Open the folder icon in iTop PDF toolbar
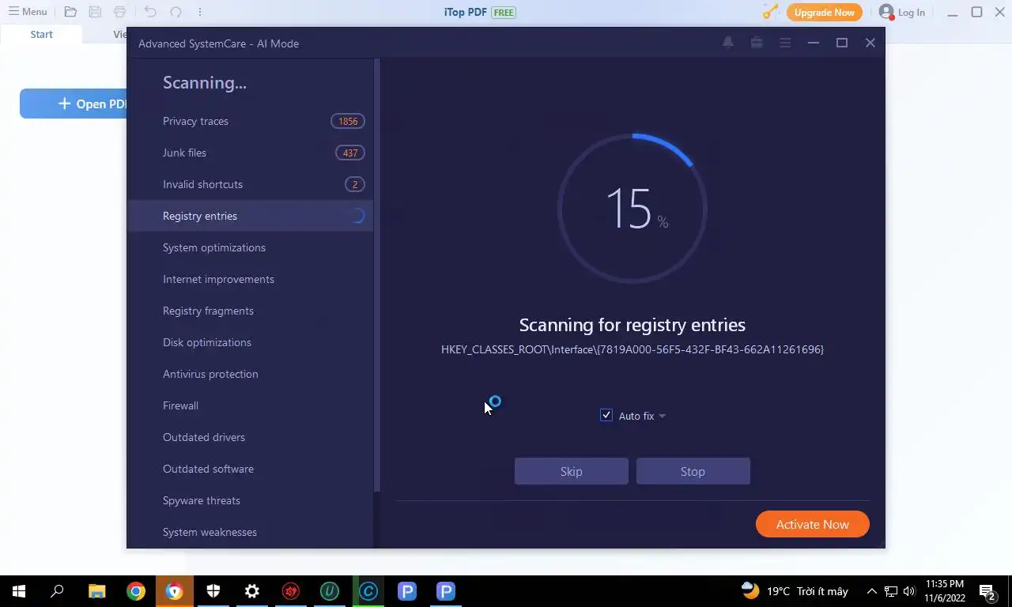 tap(70, 12)
